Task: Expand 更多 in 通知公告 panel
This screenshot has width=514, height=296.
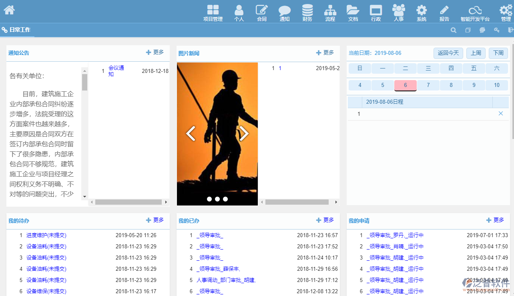Action: click(155, 52)
